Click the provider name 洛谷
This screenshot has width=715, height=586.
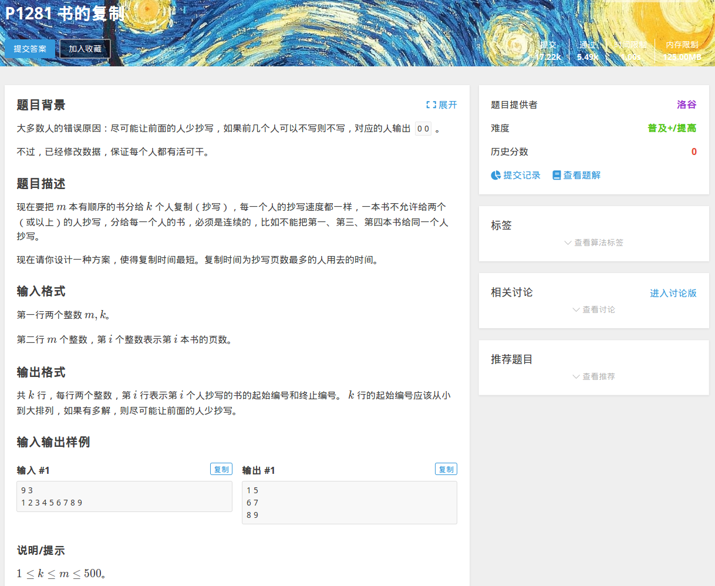coord(687,105)
